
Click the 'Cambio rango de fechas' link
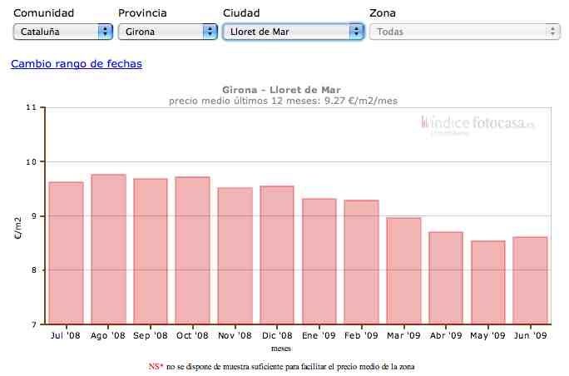tap(77, 63)
